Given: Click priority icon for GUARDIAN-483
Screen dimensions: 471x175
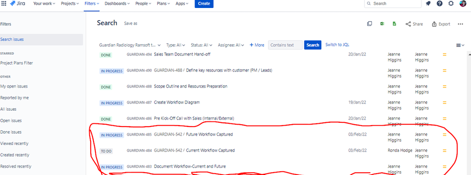Looking at the screenshot, I should [x=445, y=167].
